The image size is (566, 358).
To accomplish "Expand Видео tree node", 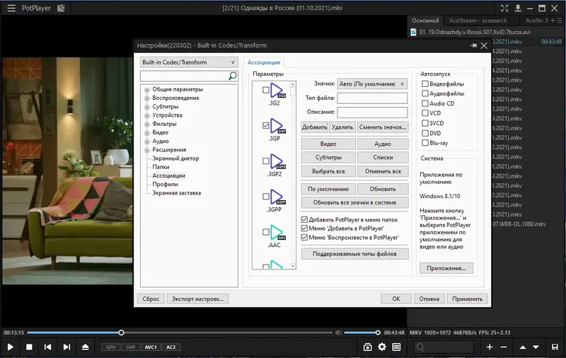I will [147, 133].
